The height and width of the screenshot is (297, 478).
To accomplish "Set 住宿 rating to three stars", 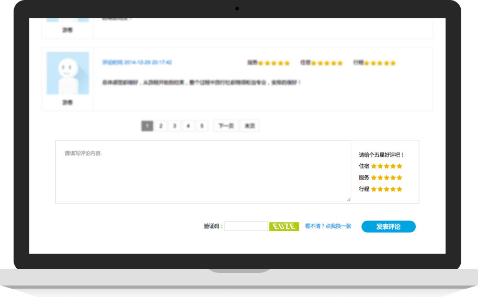I will (x=386, y=166).
